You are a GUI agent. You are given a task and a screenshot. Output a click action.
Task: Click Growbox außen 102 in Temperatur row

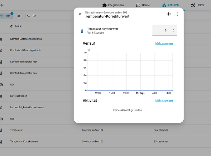pos(93,130)
